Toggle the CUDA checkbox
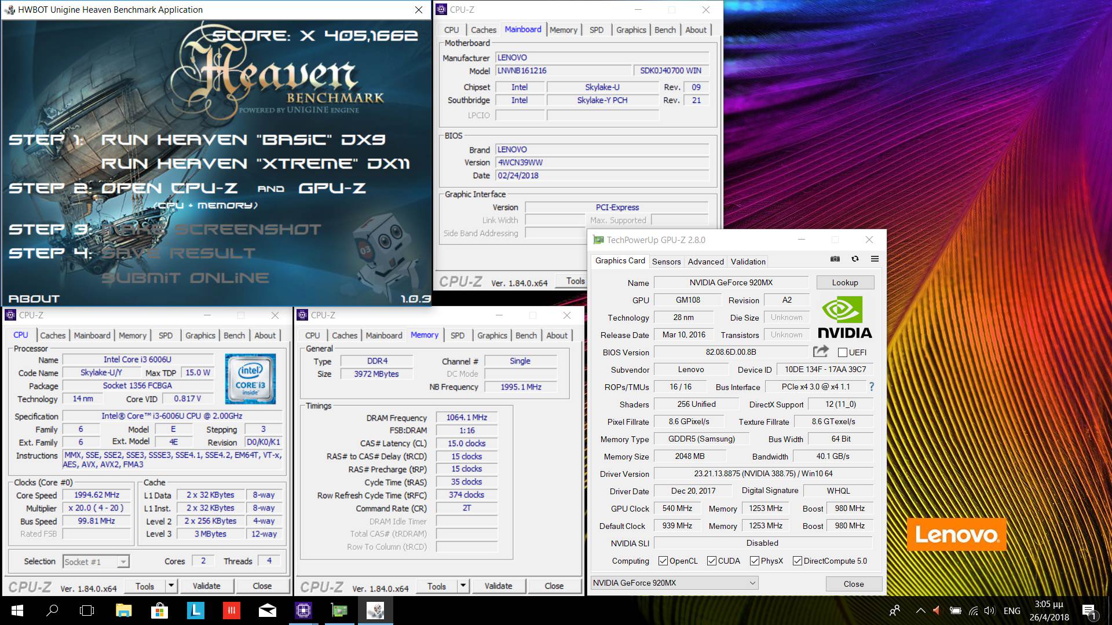This screenshot has width=1112, height=625. click(712, 561)
